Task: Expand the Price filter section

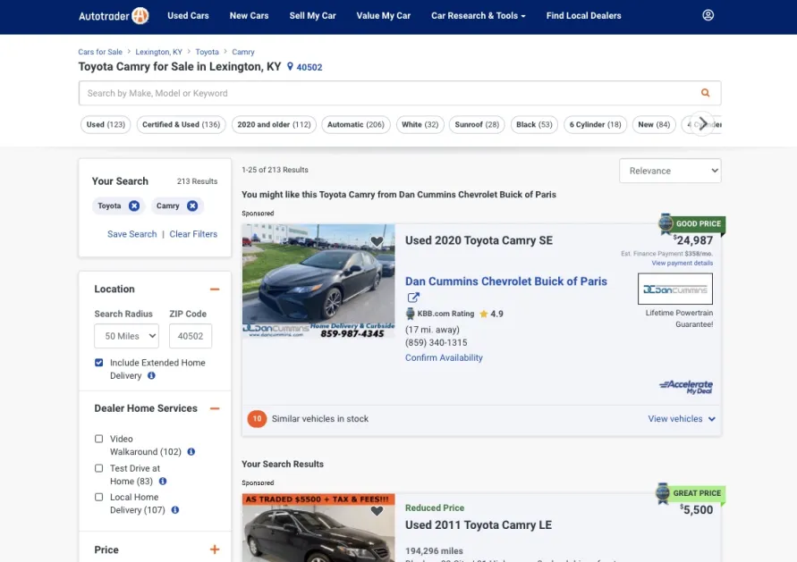Action: (215, 549)
